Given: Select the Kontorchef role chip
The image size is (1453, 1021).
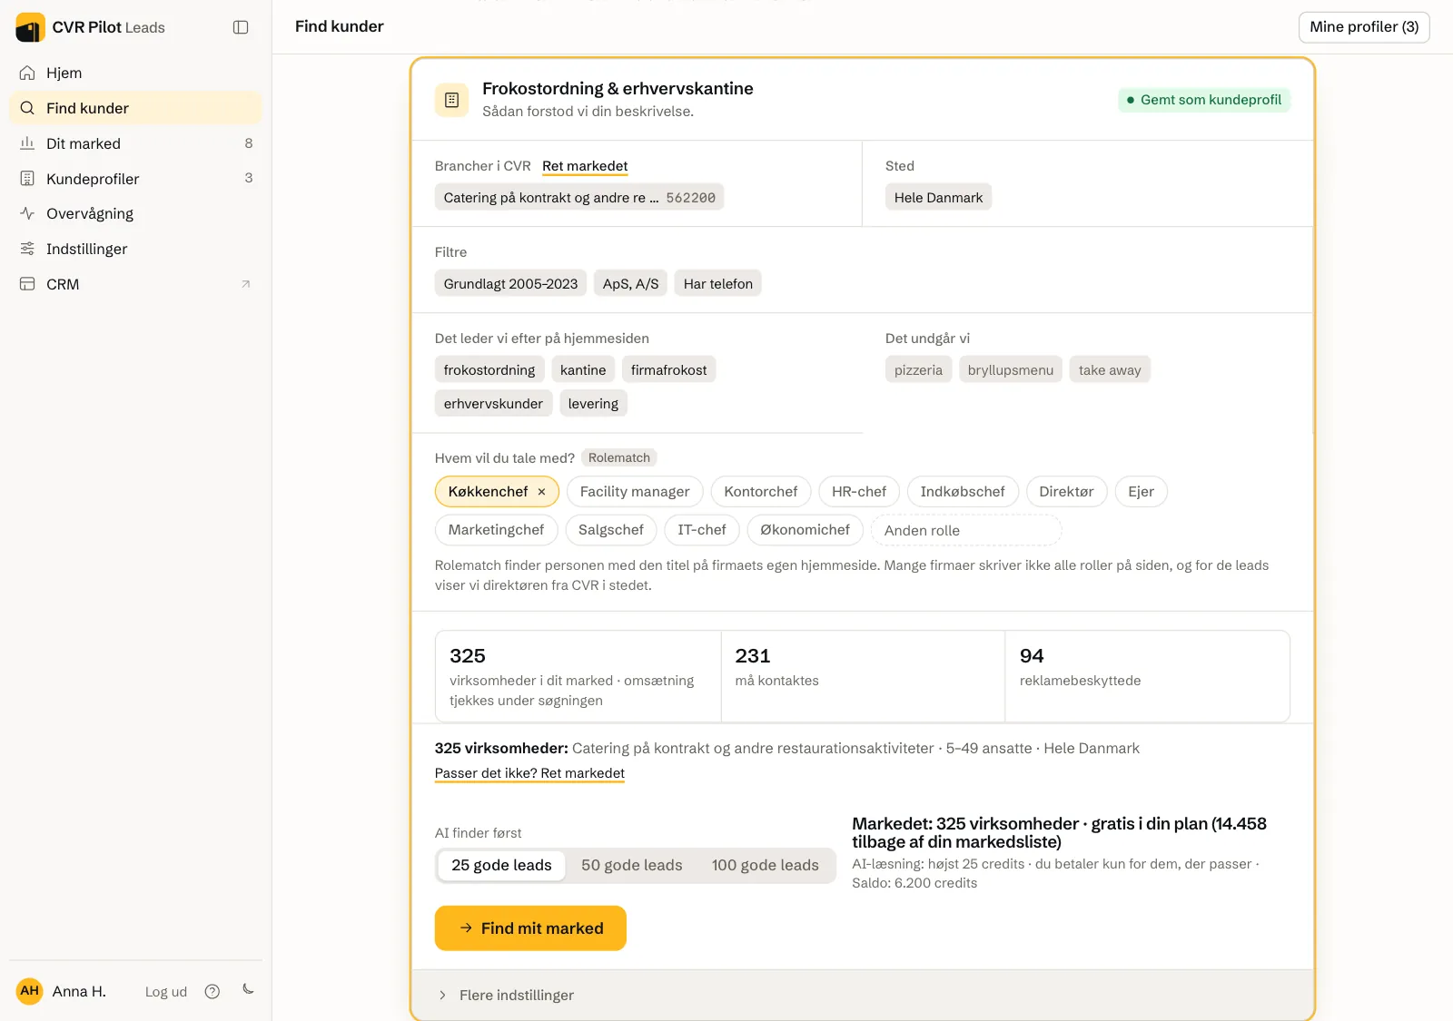Looking at the screenshot, I should coord(761,492).
